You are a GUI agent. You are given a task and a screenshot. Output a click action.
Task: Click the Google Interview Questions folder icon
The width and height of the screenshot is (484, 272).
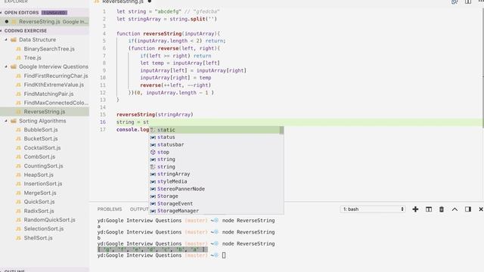14,66
